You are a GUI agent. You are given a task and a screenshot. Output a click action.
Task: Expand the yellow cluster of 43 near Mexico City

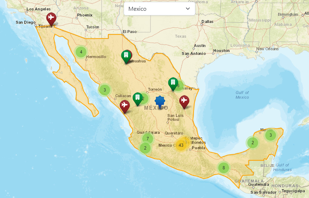tap(181, 145)
